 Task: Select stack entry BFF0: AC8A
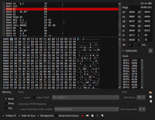pyautogui.click(x=130, y=79)
